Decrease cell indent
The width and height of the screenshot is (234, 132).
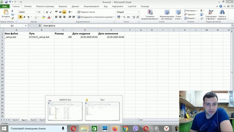[x=70, y=17]
